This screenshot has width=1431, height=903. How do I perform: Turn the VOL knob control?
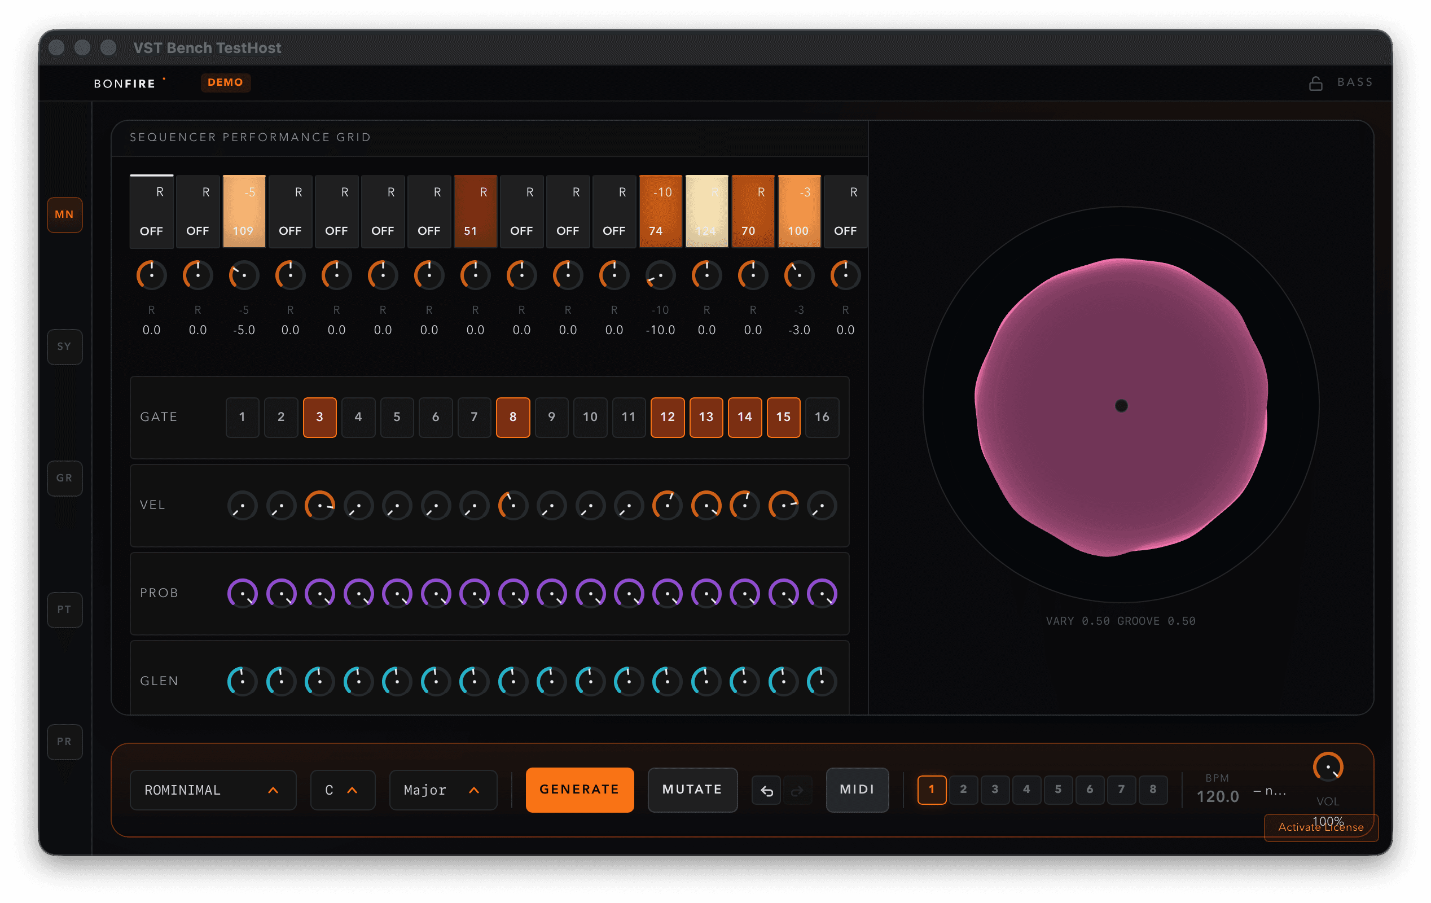[1328, 768]
